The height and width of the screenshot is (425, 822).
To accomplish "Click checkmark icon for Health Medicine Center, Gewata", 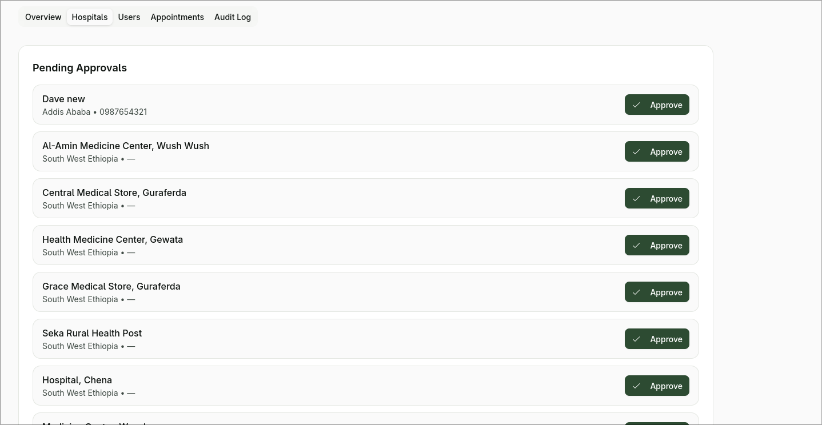I will (x=636, y=246).
